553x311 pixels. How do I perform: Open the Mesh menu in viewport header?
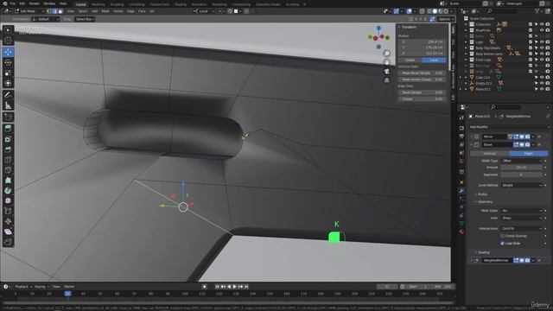click(105, 11)
